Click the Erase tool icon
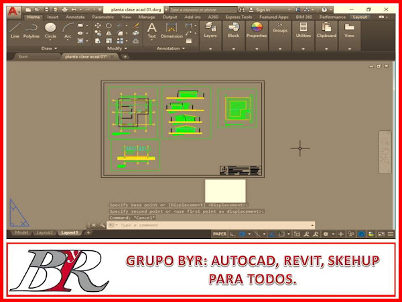 [x=136, y=26]
